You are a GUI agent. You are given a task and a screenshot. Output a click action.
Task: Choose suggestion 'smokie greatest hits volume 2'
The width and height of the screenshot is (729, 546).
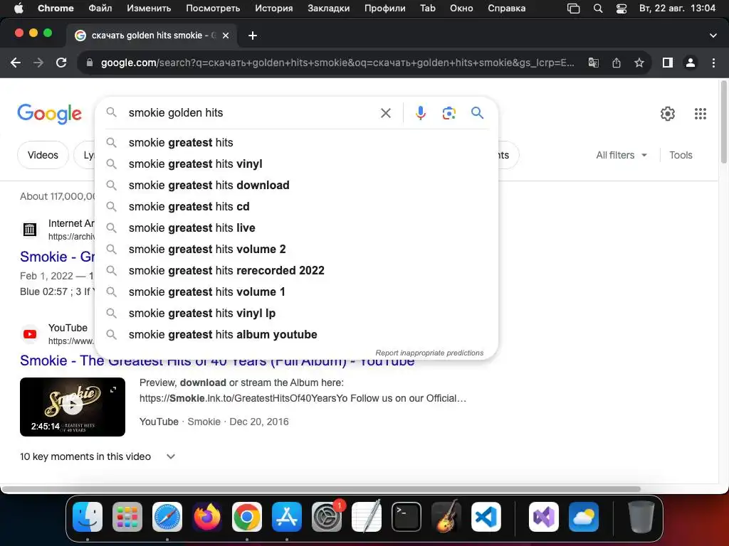296,250
